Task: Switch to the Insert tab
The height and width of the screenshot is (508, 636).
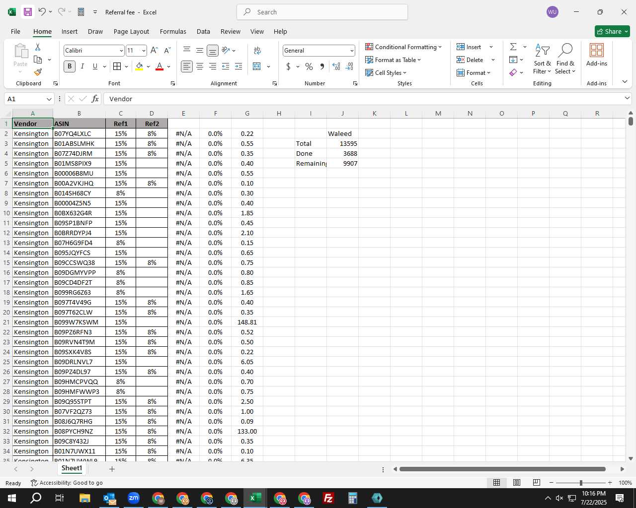Action: [x=70, y=31]
